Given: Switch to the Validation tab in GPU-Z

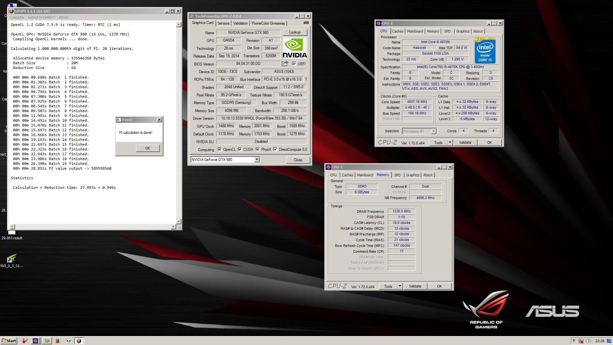Looking at the screenshot, I should [x=240, y=23].
